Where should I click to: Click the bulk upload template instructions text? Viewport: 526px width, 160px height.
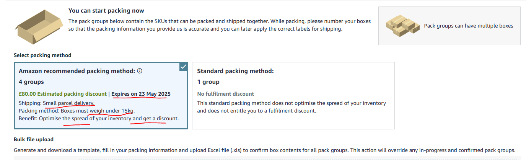(x=264, y=150)
